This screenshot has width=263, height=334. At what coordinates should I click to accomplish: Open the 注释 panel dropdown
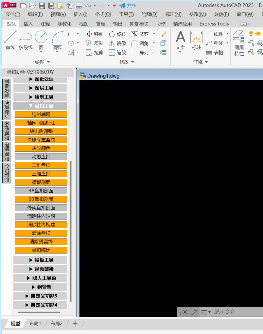(x=201, y=62)
